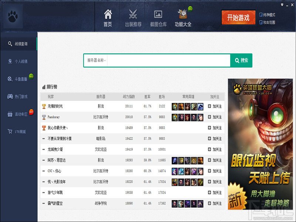Click 加关注 for CNC丶伤心
This screenshot has height=222, width=296.
[x=215, y=171]
